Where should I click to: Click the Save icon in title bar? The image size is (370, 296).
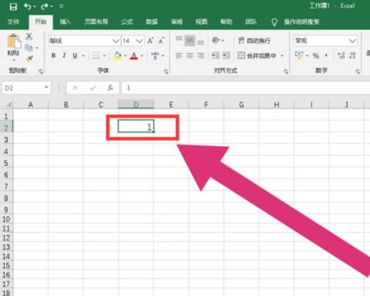[x=13, y=7]
